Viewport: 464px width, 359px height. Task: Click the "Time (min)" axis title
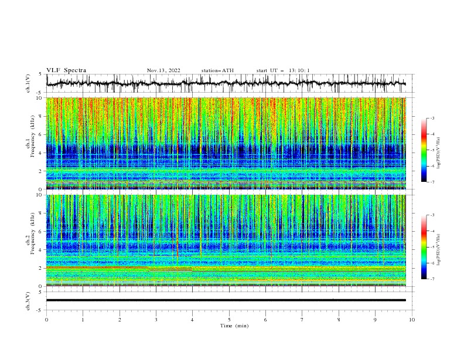click(234, 326)
